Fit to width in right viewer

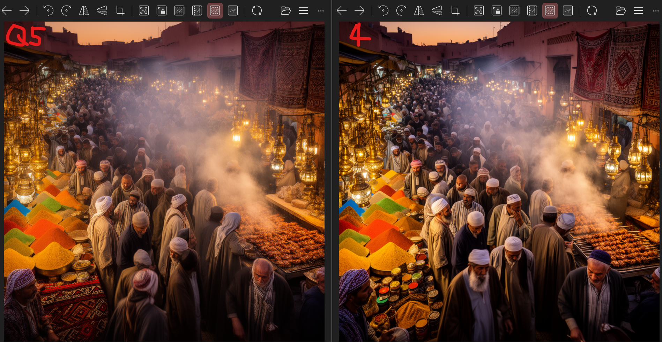(514, 11)
